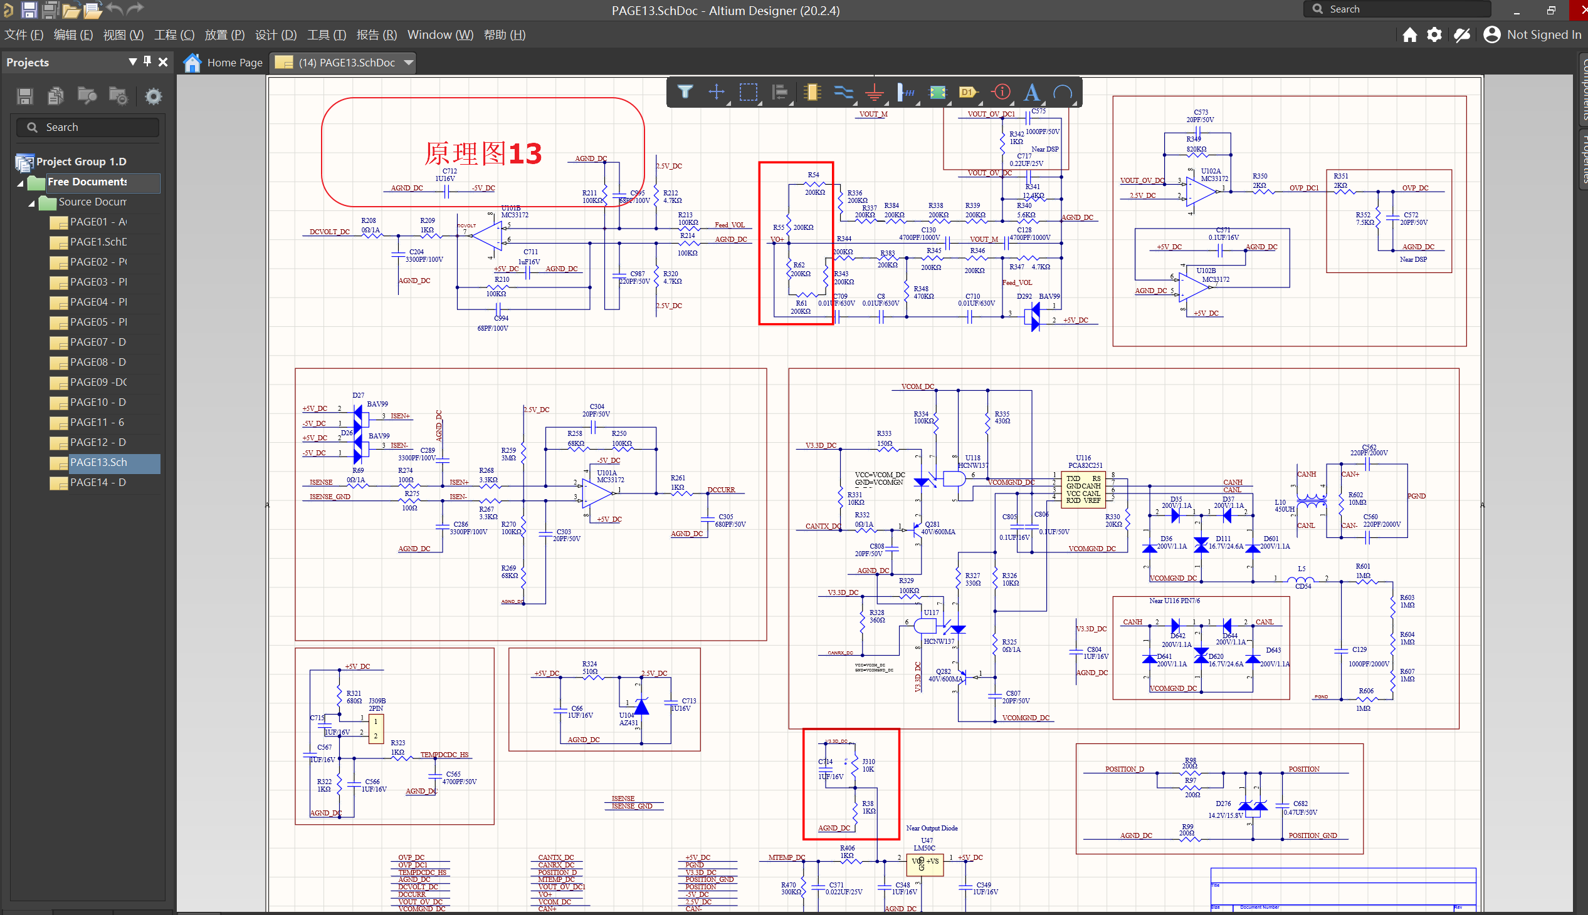Image resolution: width=1588 pixels, height=915 pixels.
Task: Select PAGE11 document in tree
Action: [97, 422]
